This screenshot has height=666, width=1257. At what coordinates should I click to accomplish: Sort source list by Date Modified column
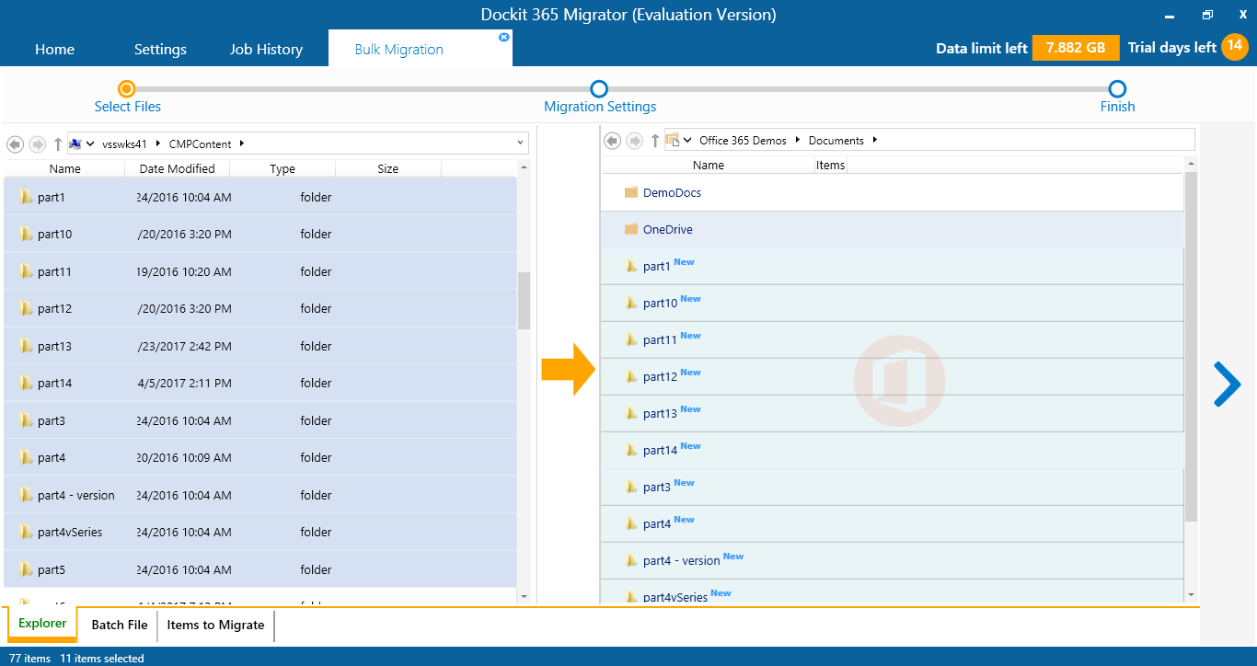177,168
